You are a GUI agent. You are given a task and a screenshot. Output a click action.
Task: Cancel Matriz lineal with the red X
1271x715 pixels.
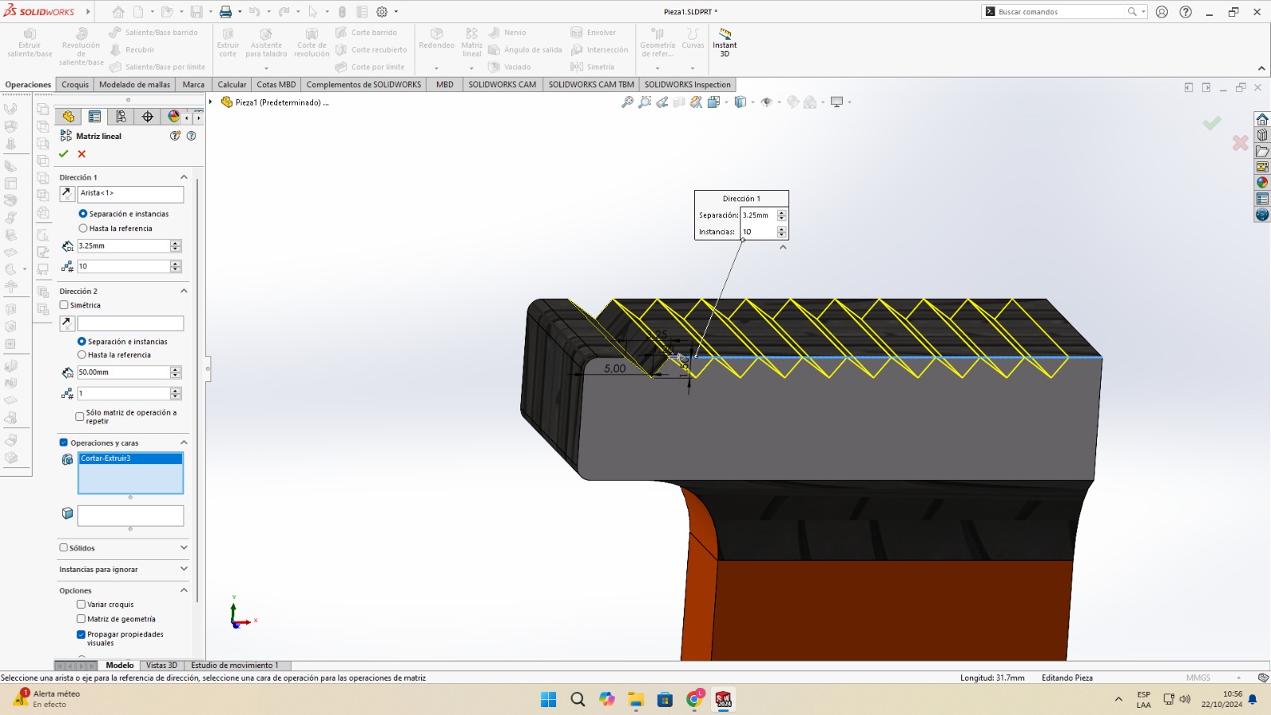coord(81,154)
